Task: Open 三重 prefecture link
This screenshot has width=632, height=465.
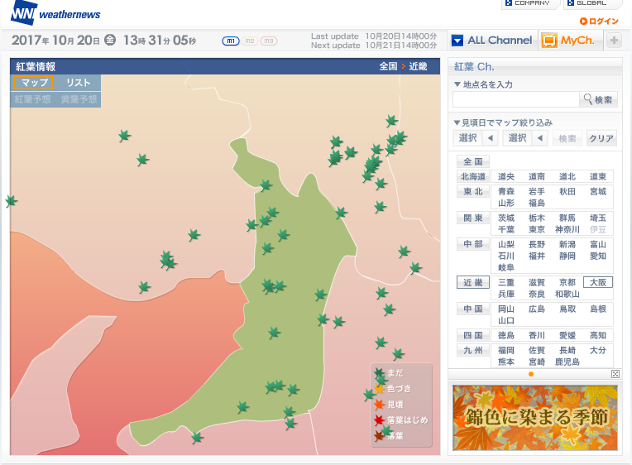Action: pyautogui.click(x=505, y=282)
